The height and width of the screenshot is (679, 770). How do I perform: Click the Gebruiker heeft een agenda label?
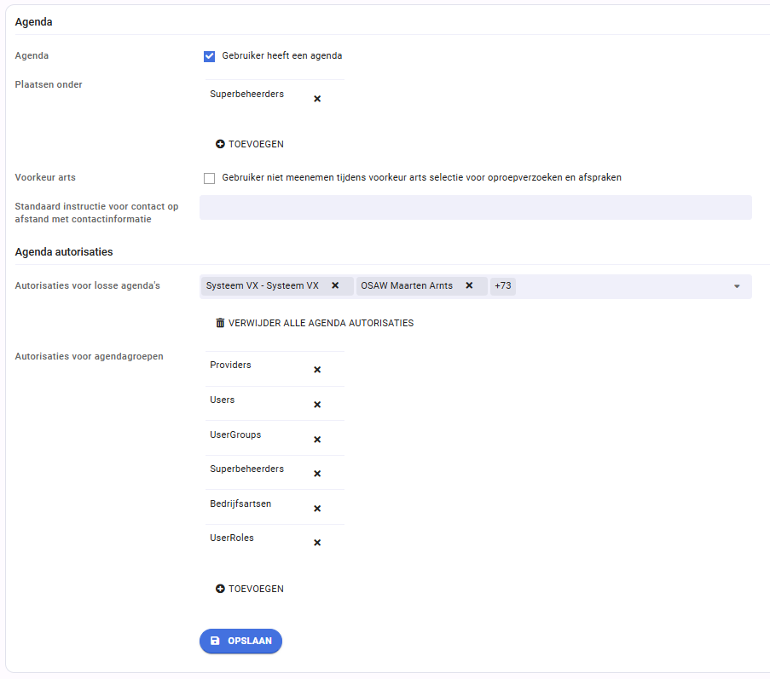click(282, 55)
